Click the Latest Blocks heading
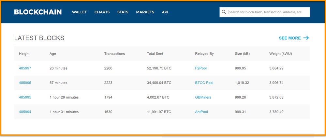Image resolution: width=326 pixels, height=138 pixels. coord(39,38)
